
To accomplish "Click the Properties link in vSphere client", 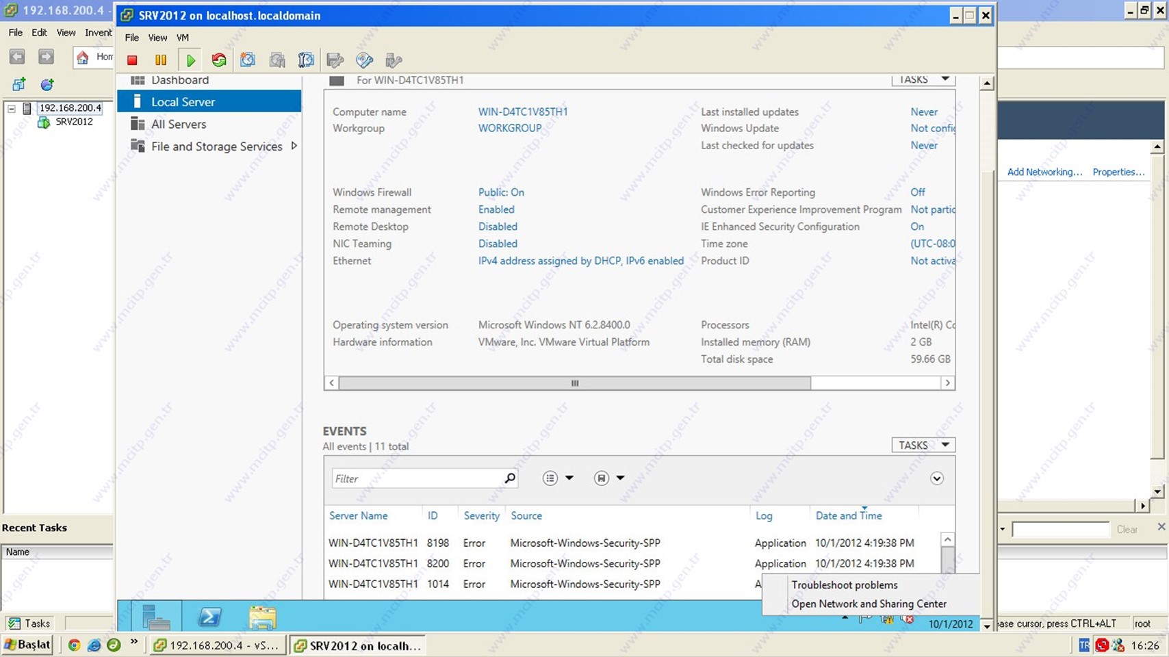I will (1118, 172).
